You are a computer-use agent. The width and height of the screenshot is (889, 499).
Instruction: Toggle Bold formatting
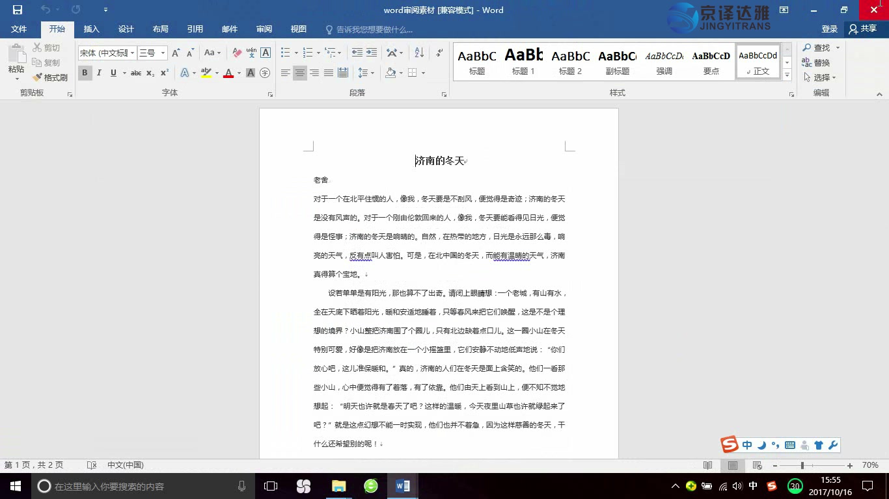pos(85,73)
